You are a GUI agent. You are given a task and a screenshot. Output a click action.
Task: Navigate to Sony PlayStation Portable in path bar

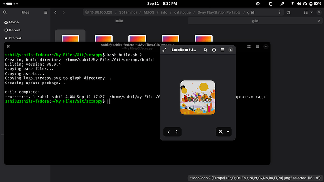219,12
